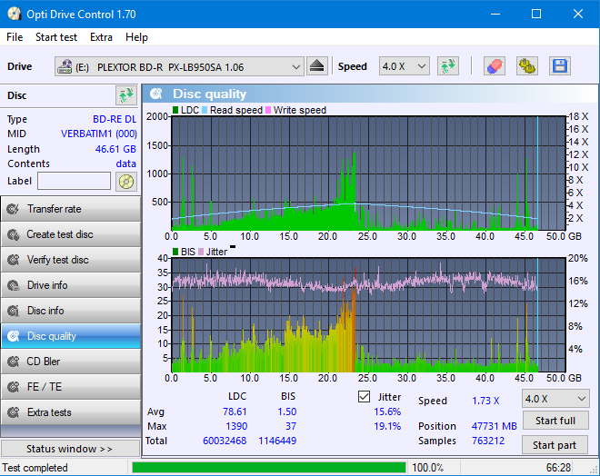600x476 pixels.
Task: Click the MID value VERBATIM1 (000)
Action: 99,134
